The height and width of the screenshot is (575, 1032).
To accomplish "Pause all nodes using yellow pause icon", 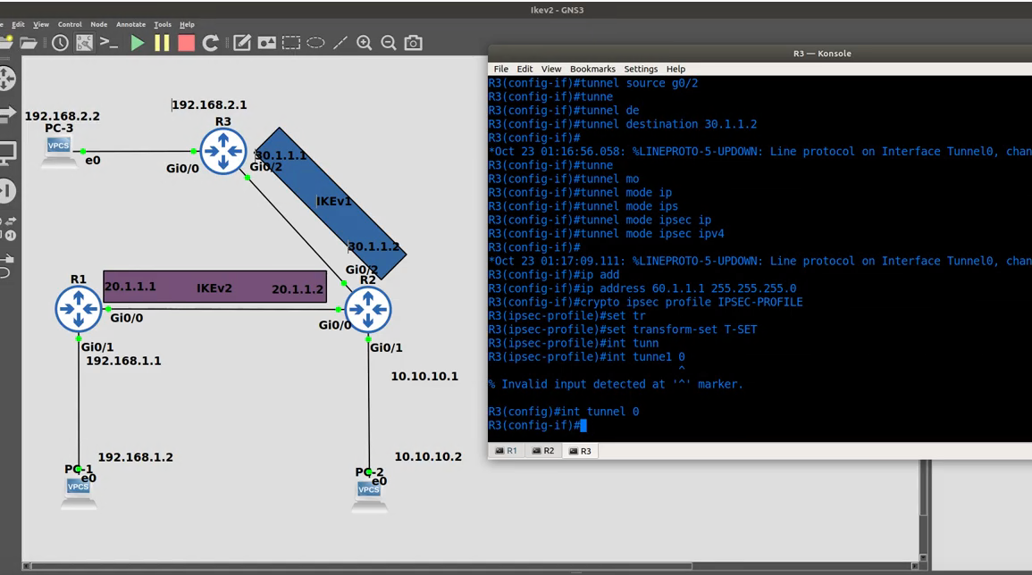I will pos(162,43).
